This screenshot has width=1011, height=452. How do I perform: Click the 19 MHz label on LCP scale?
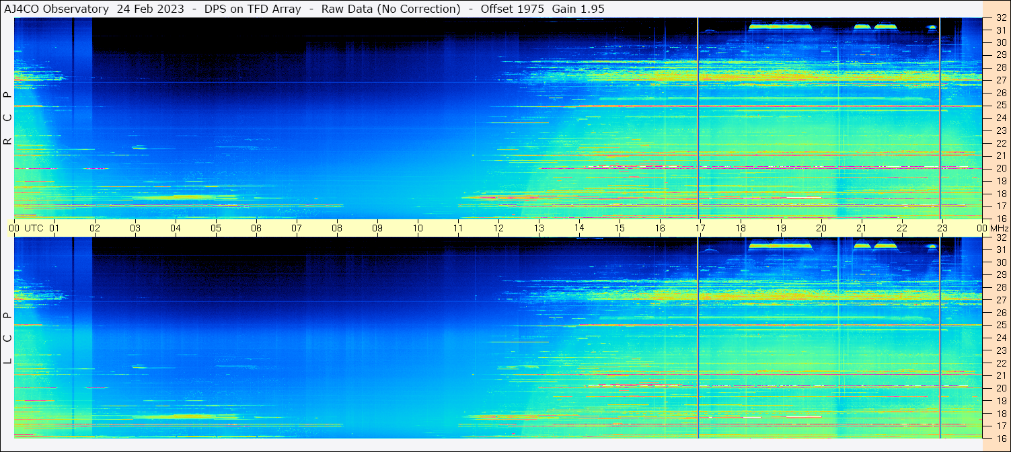click(x=1001, y=401)
